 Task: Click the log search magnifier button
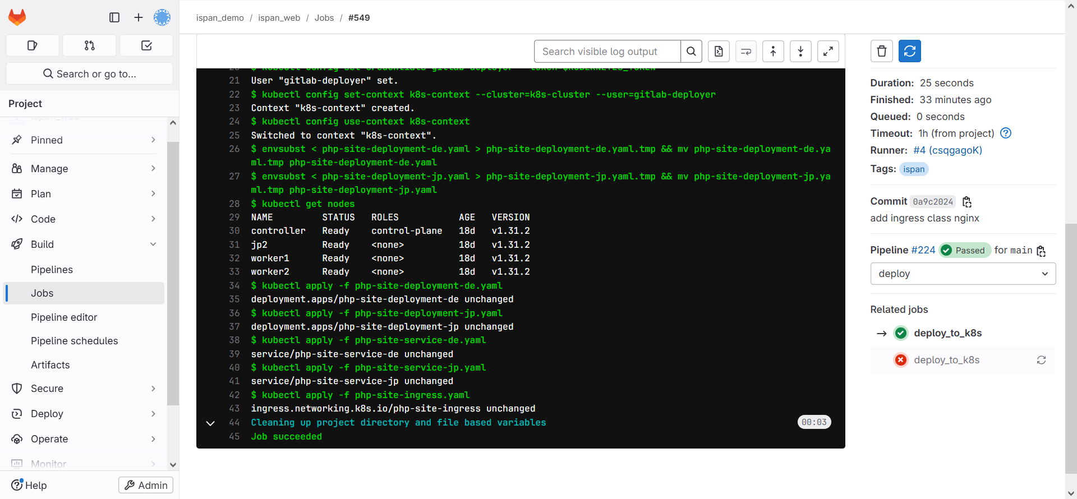pos(691,52)
